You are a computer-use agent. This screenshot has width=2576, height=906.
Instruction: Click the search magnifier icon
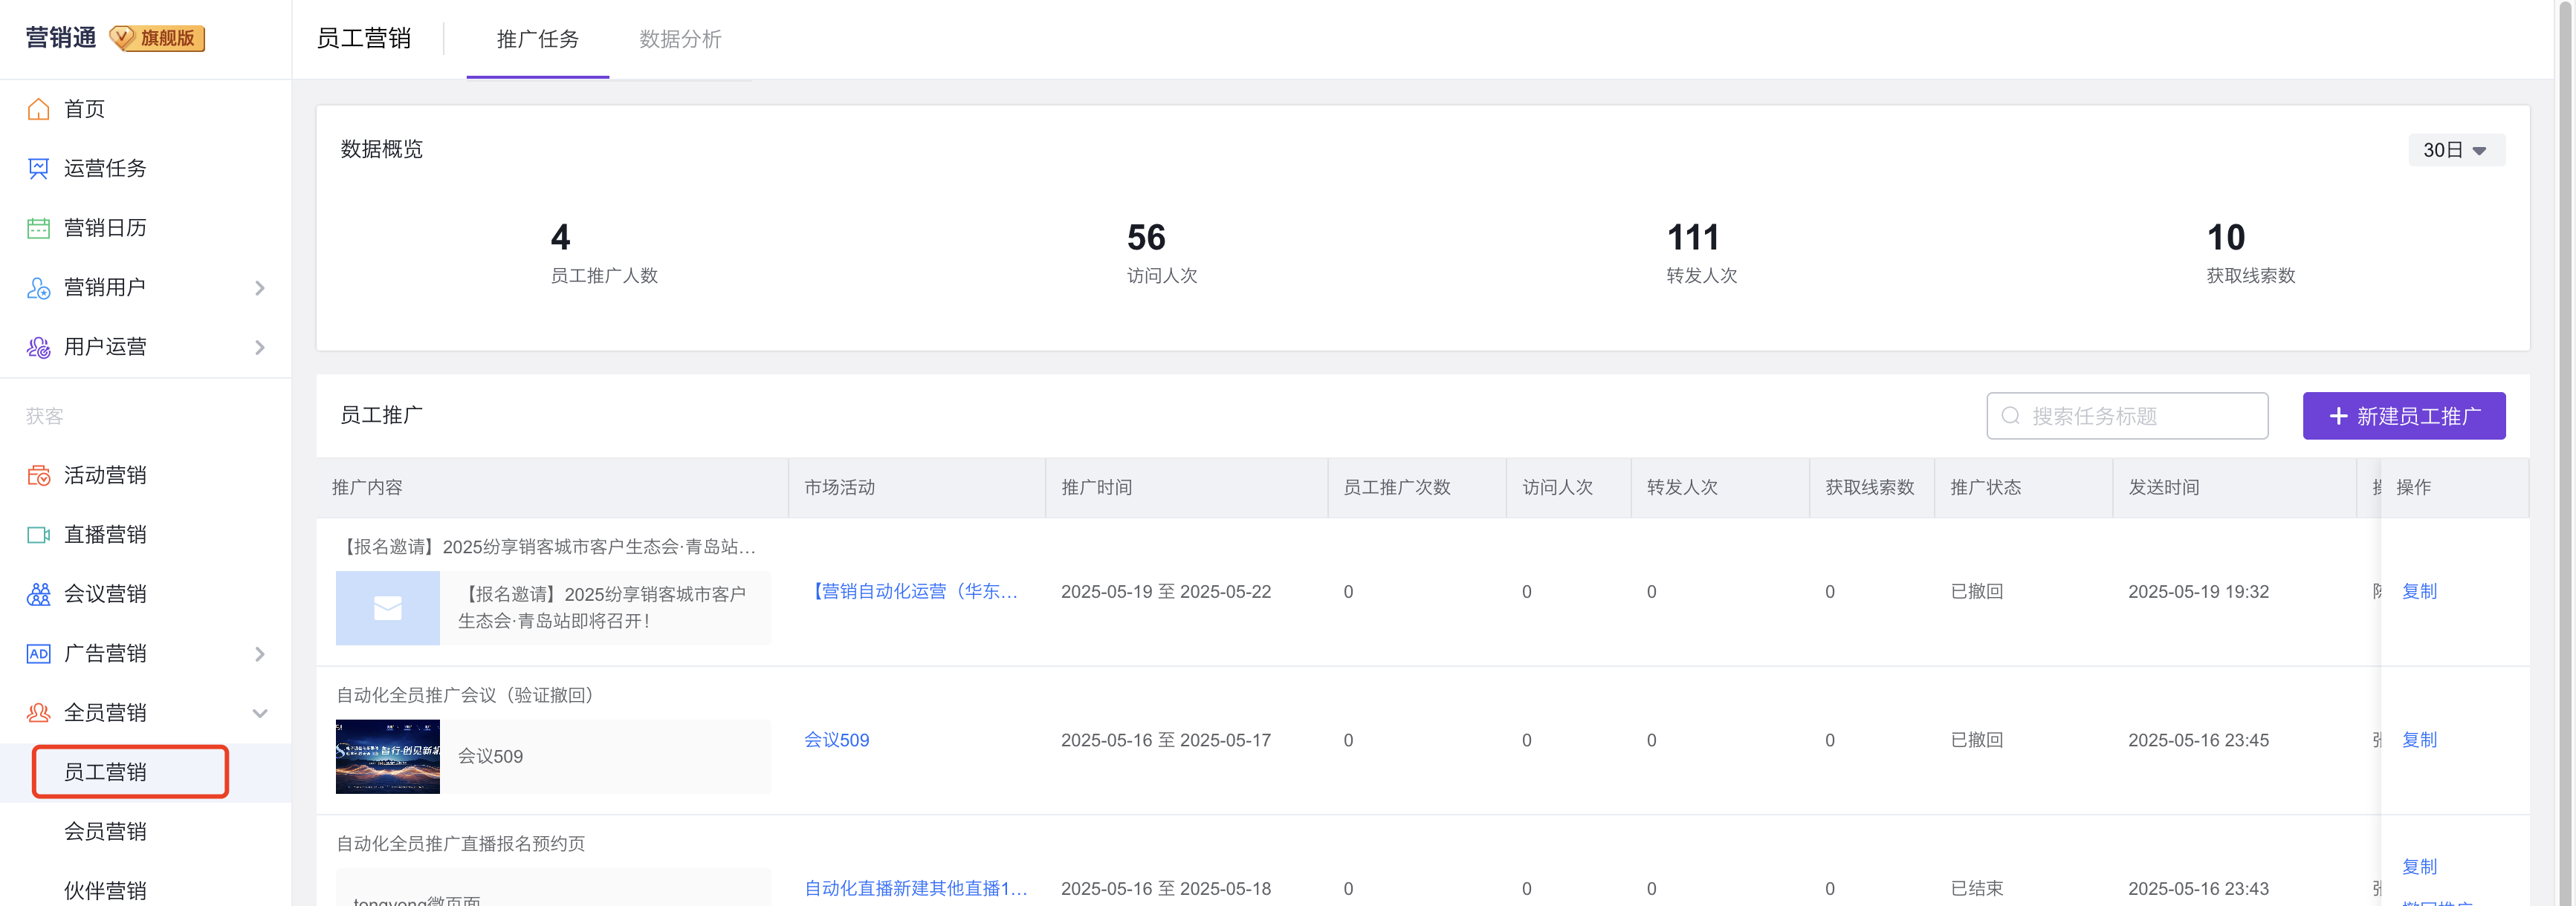(2010, 416)
